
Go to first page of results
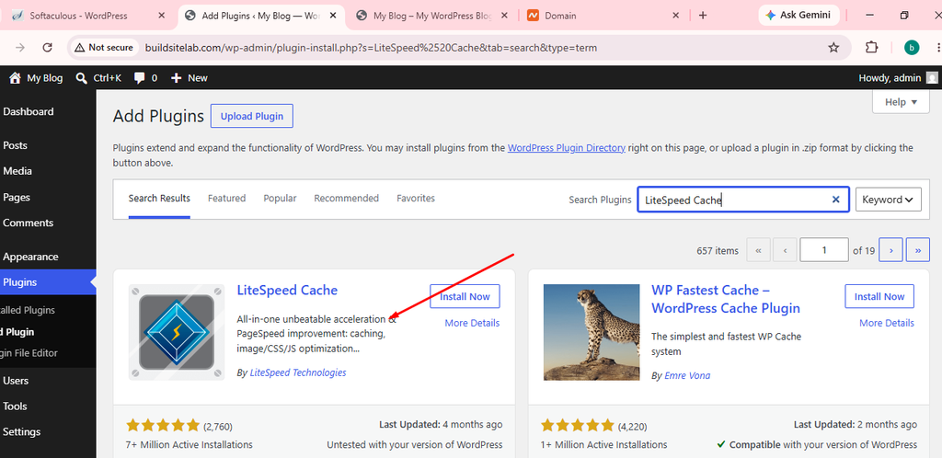[x=758, y=250]
